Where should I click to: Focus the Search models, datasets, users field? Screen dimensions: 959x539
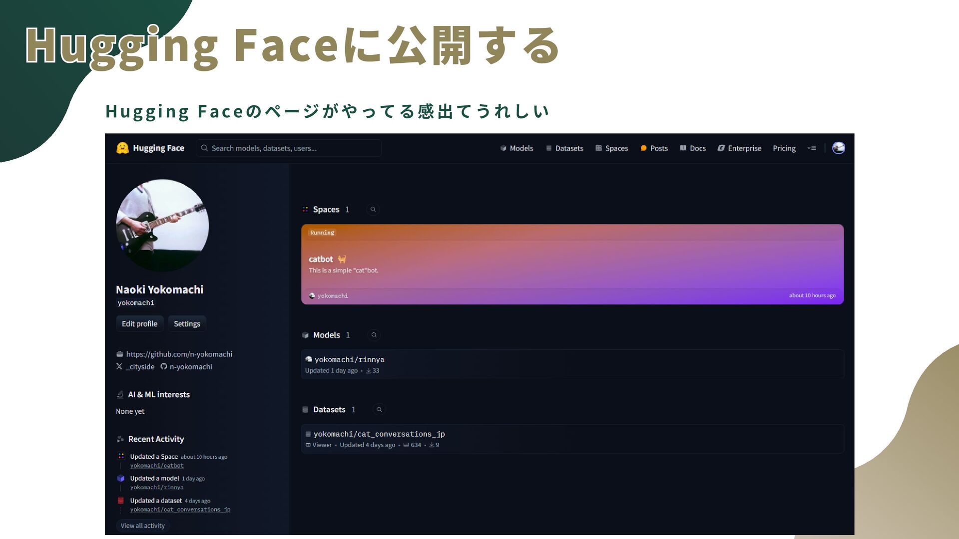pos(289,148)
